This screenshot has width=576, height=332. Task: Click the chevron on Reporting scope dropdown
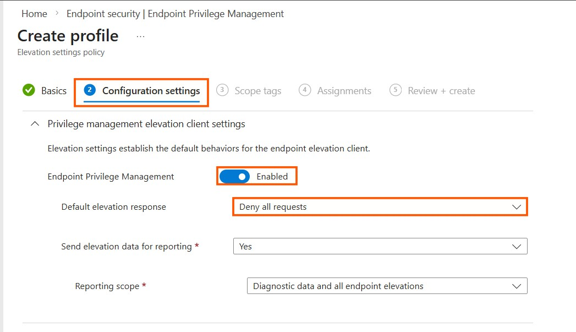[516, 286]
